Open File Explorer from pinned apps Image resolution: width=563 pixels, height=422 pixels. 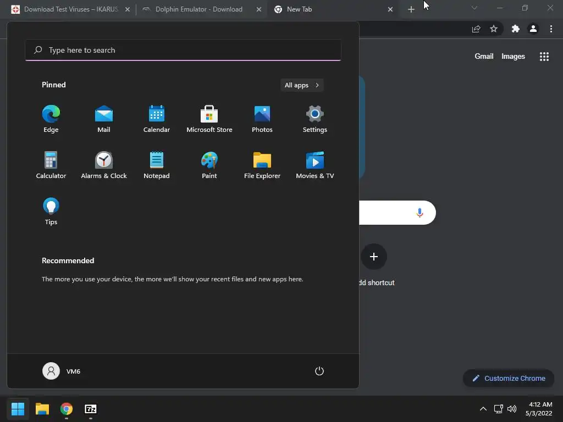pyautogui.click(x=262, y=165)
